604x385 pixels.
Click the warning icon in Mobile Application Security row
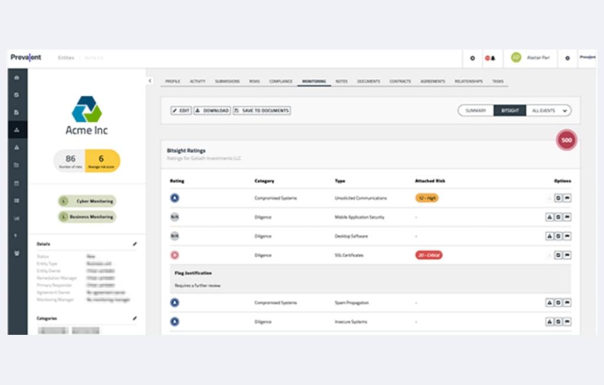coord(549,217)
